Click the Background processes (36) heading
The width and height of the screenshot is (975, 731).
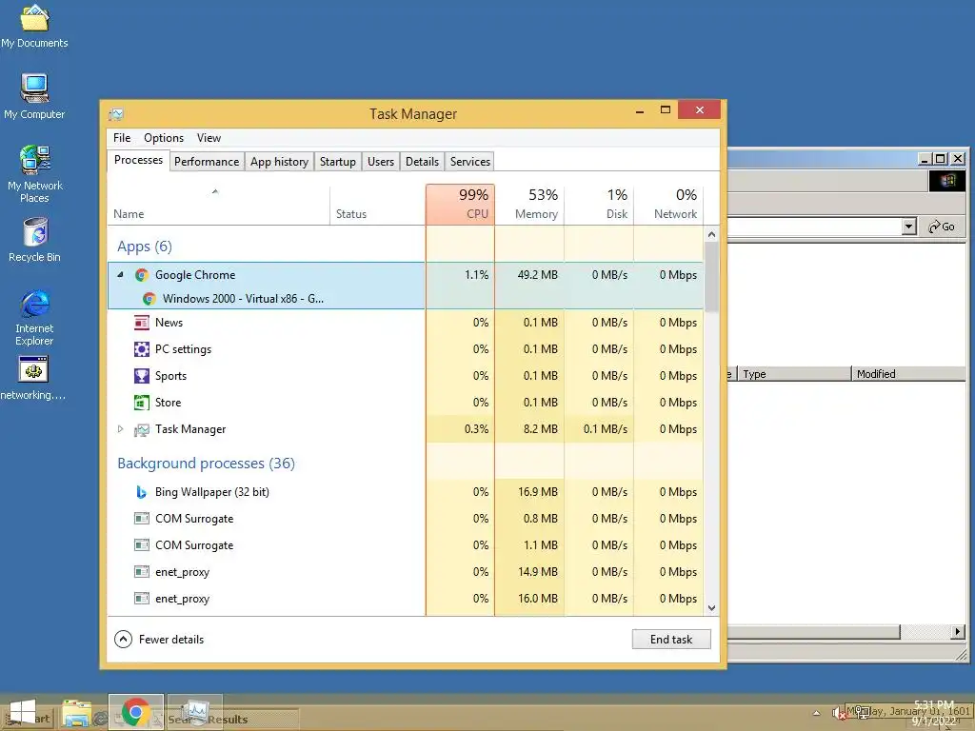(206, 464)
